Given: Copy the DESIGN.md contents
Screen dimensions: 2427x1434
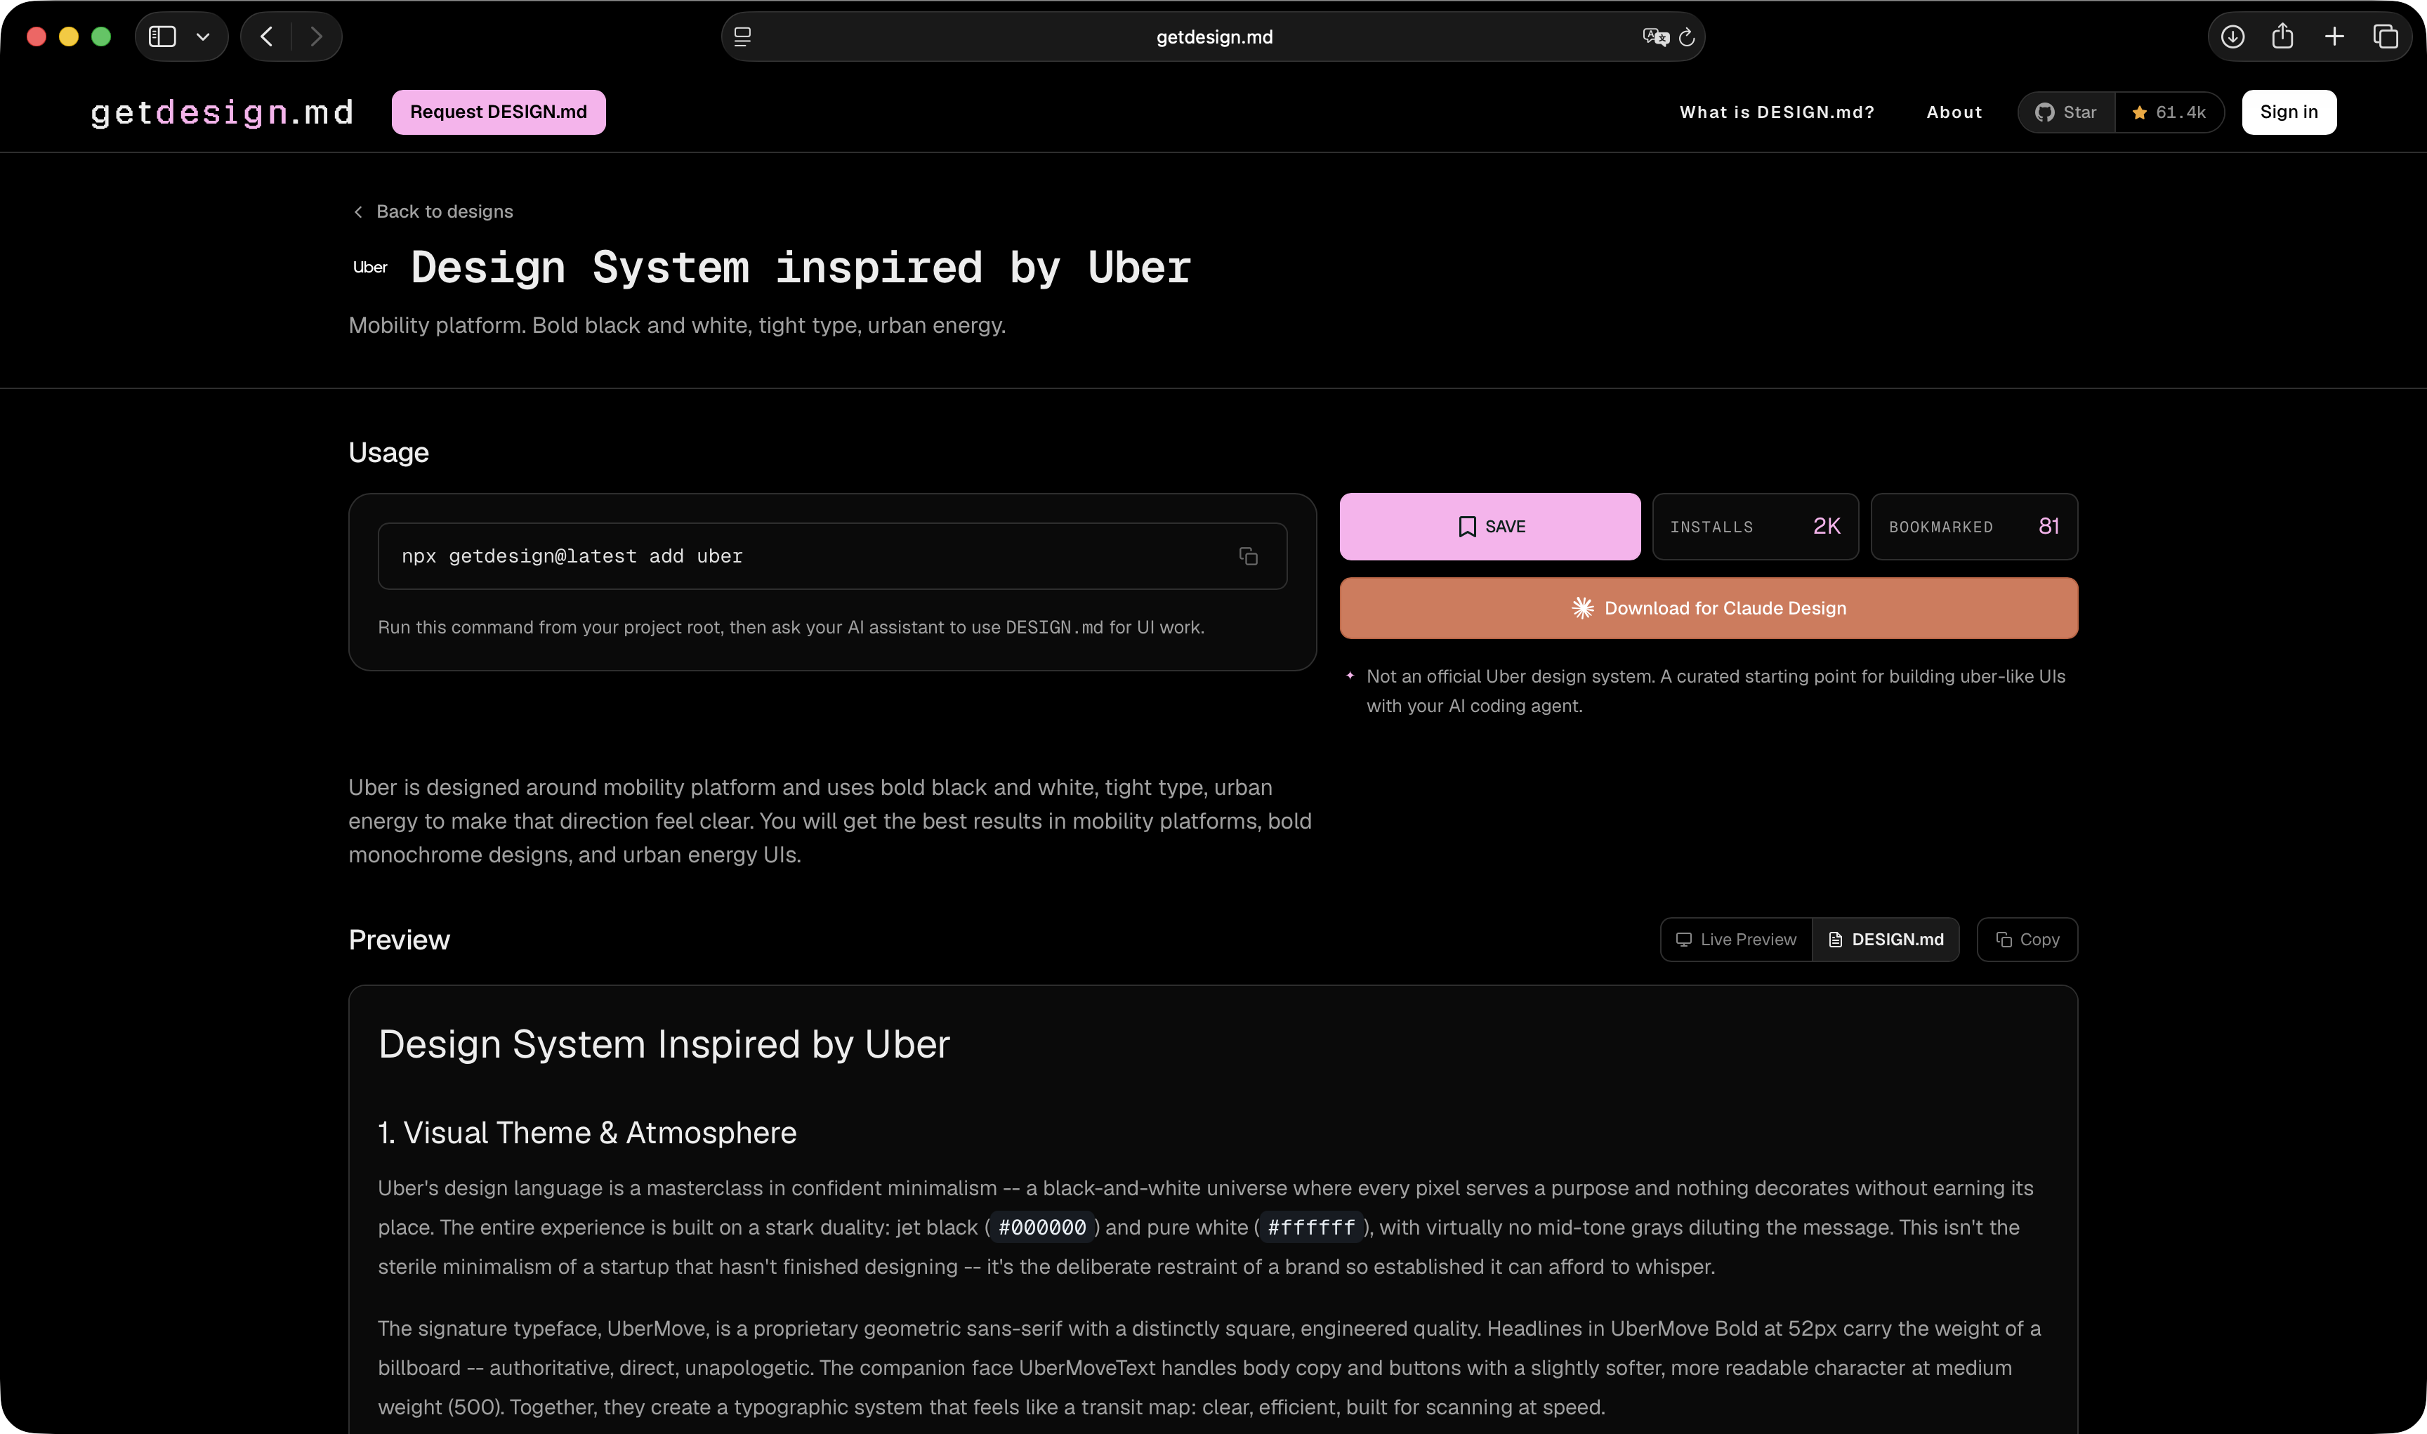Looking at the screenshot, I should pyautogui.click(x=2027, y=939).
